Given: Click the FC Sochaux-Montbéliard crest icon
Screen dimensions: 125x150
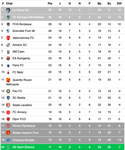Looking at the screenshot, I should [8, 17].
